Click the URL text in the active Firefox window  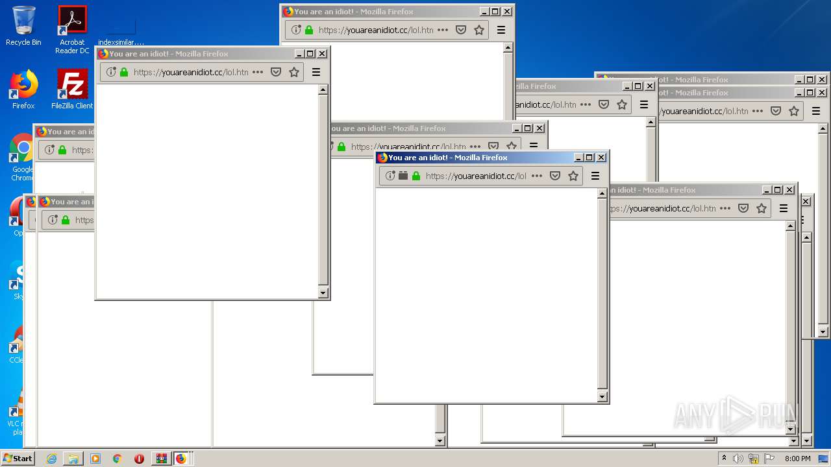pyautogui.click(x=476, y=176)
